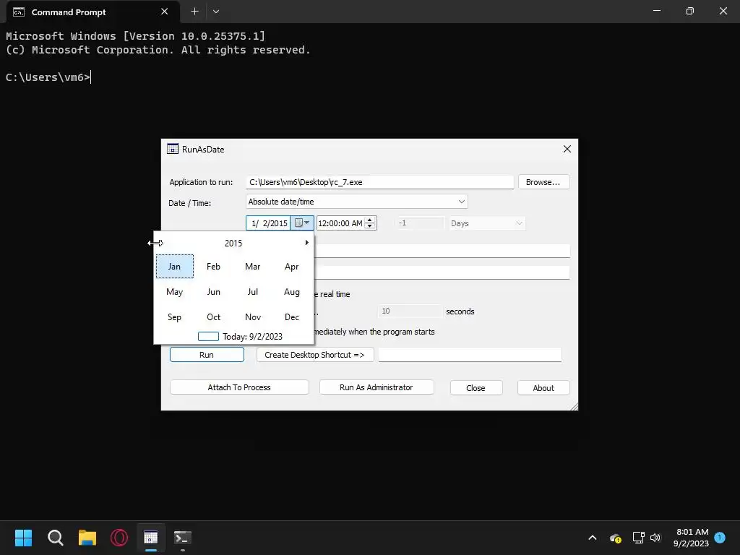Close the RunAsDate window with X
The width and height of the screenshot is (740, 555).
[x=567, y=149]
